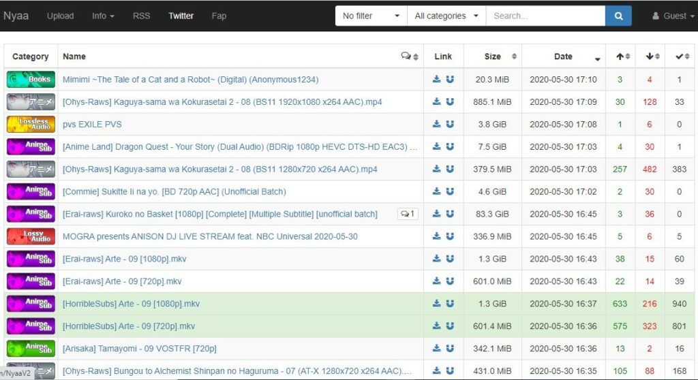Click date 2020-05-30 17:10
Screen dimensions: 698x380
pyautogui.click(x=563, y=80)
